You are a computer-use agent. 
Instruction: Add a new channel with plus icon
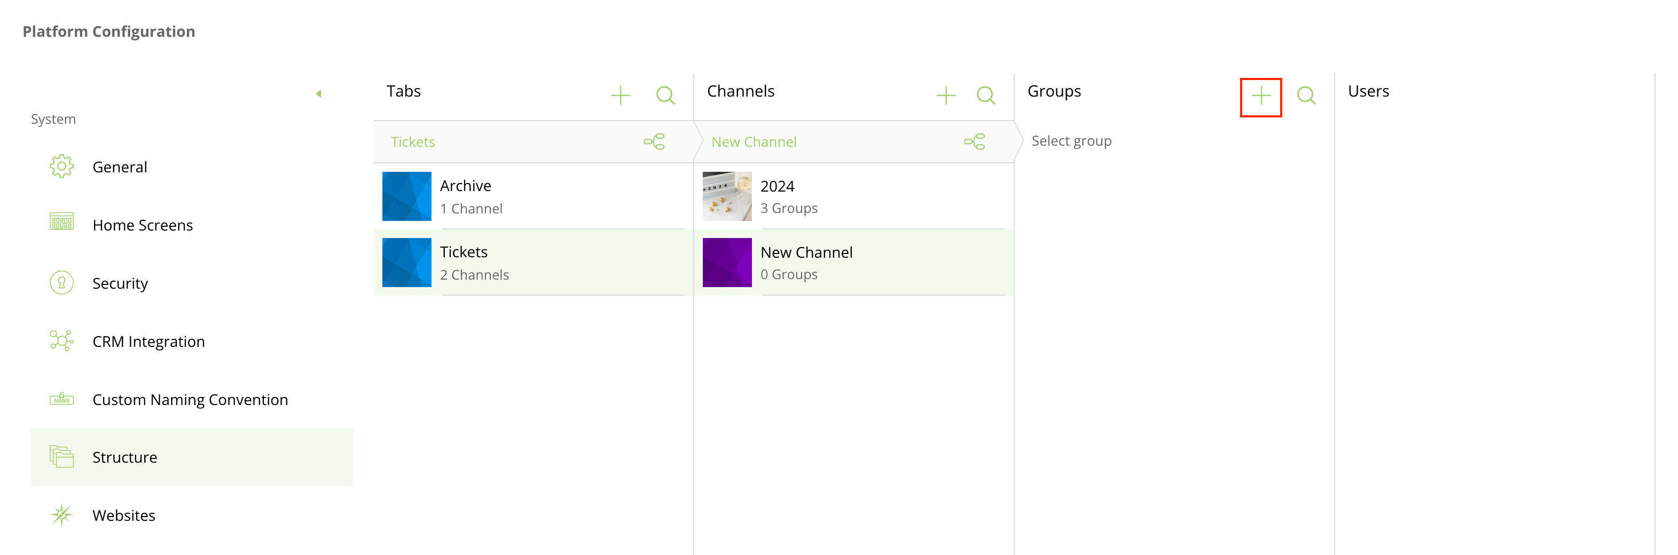click(x=945, y=96)
